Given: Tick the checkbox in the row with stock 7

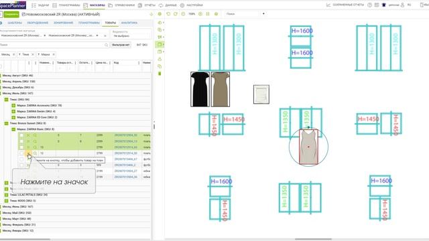Looking at the screenshot, I should click(21, 135).
